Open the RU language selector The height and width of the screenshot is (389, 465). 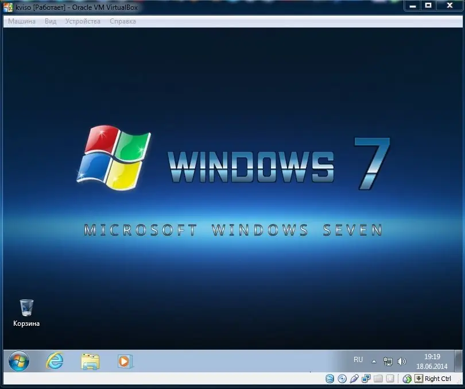pos(358,360)
